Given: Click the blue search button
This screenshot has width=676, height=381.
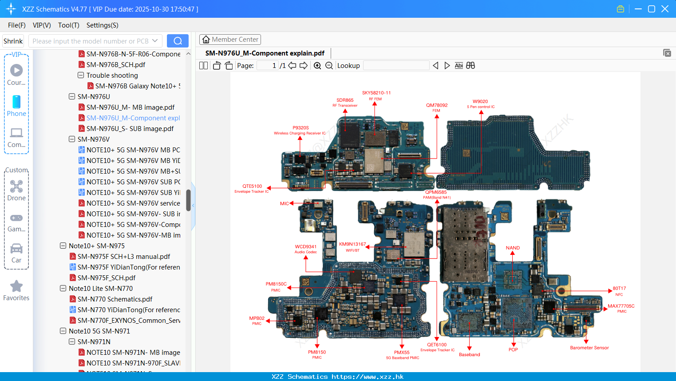Looking at the screenshot, I should click(x=178, y=41).
